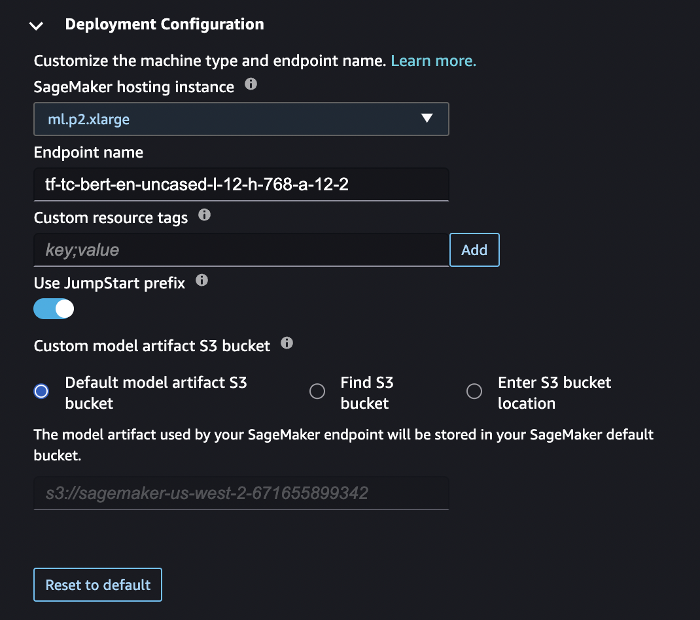Click the Custom resource tags info icon
This screenshot has width=700, height=620.
[x=203, y=214]
